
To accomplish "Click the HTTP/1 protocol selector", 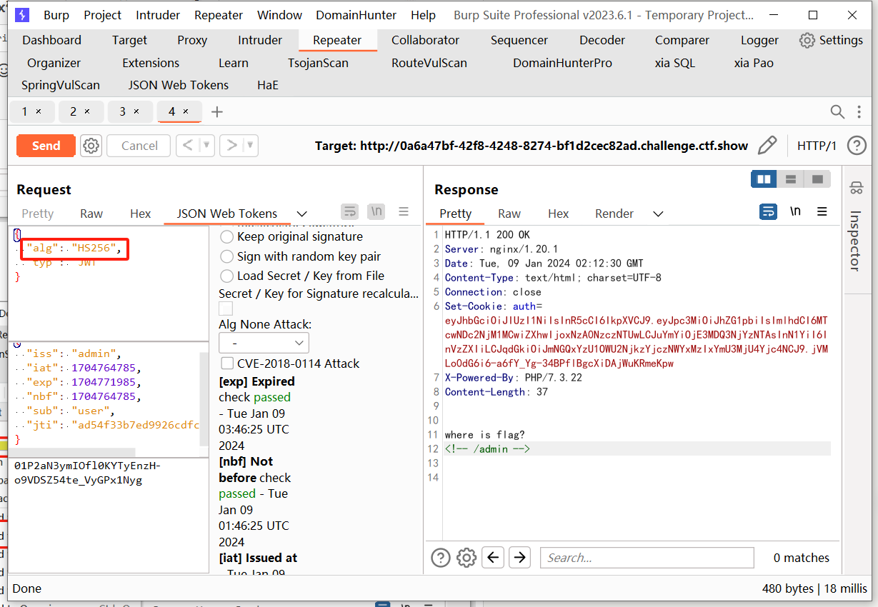I will click(817, 146).
